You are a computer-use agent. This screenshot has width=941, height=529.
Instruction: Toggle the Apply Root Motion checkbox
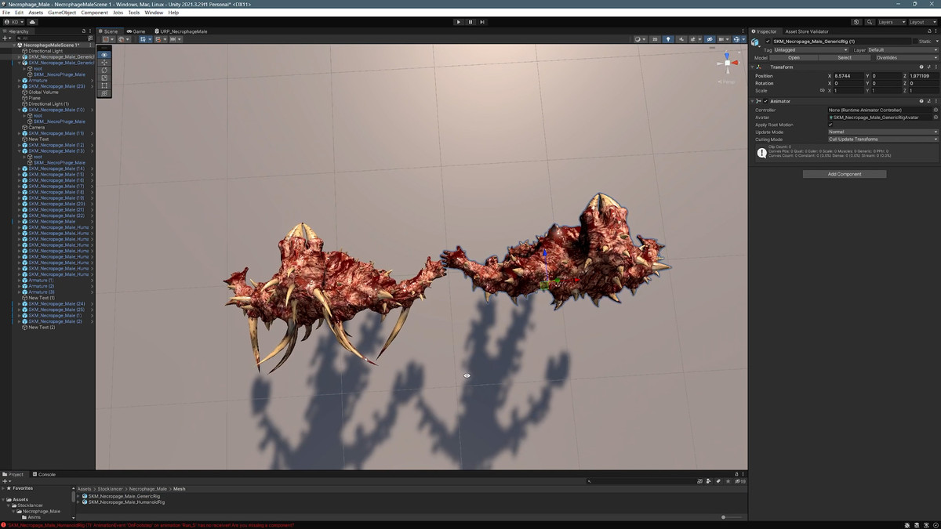coord(830,125)
